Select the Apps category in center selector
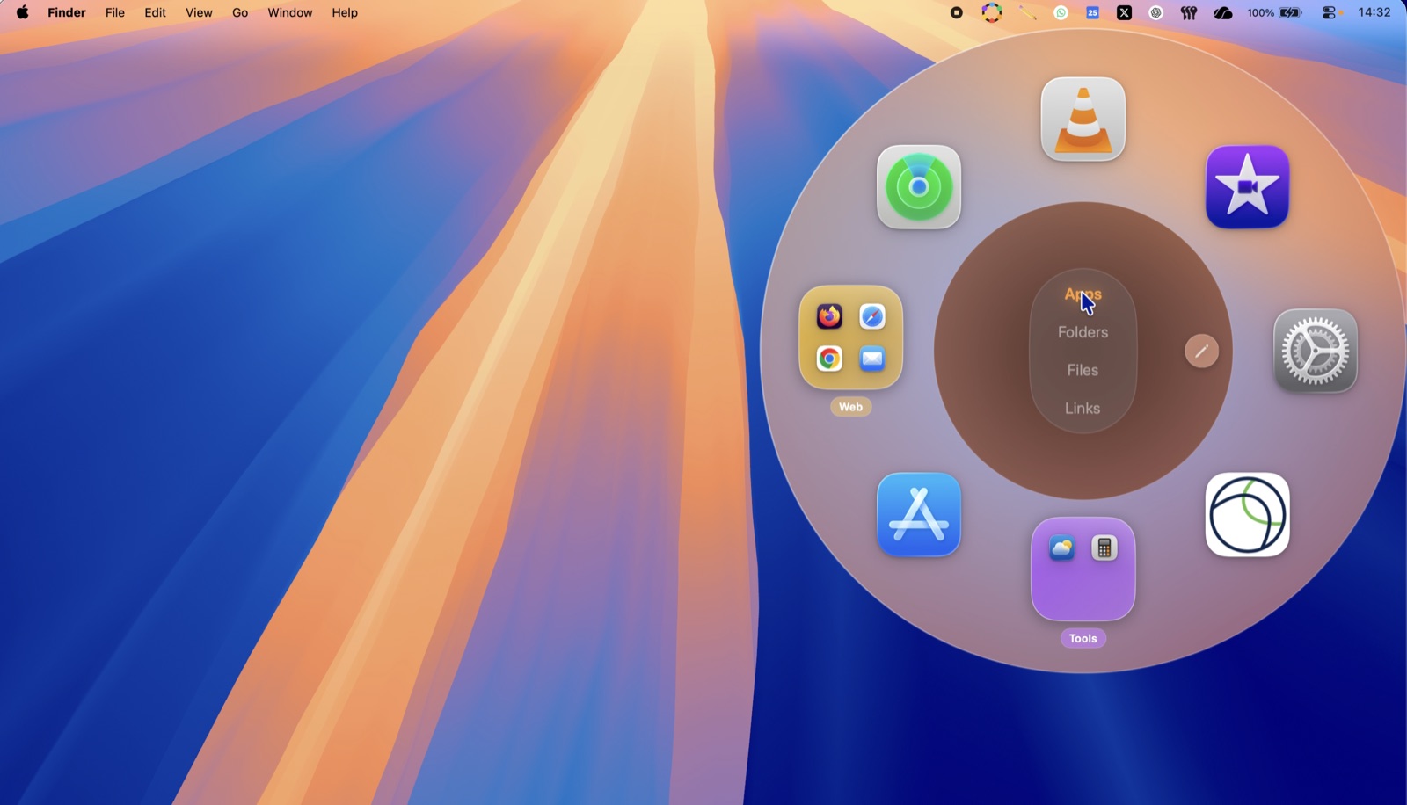 (1083, 294)
